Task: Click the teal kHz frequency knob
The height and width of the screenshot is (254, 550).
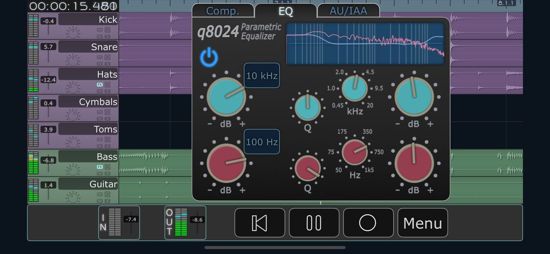Action: tap(355, 88)
